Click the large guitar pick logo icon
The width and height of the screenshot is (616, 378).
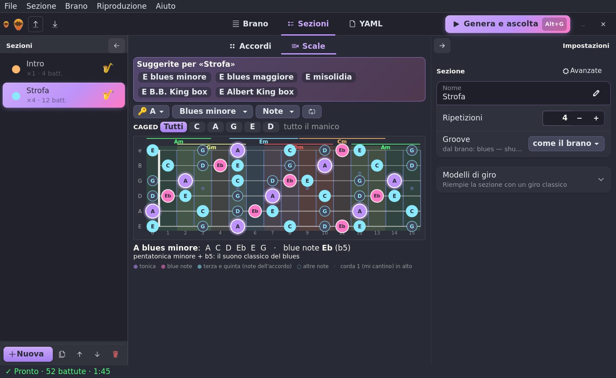tap(18, 24)
